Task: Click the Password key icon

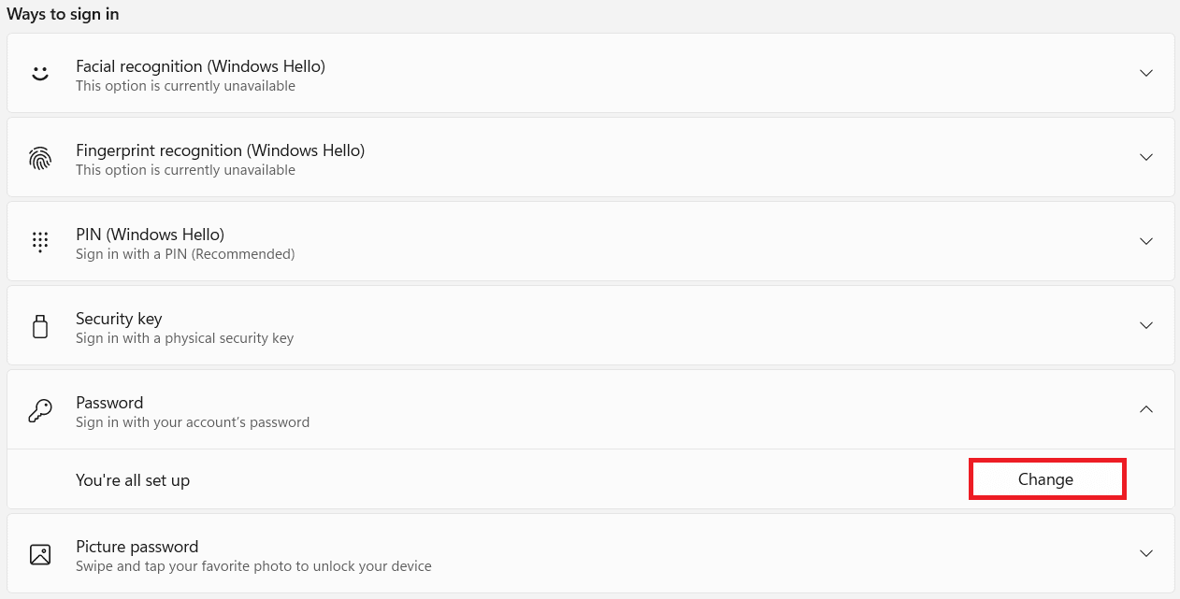Action: click(40, 411)
